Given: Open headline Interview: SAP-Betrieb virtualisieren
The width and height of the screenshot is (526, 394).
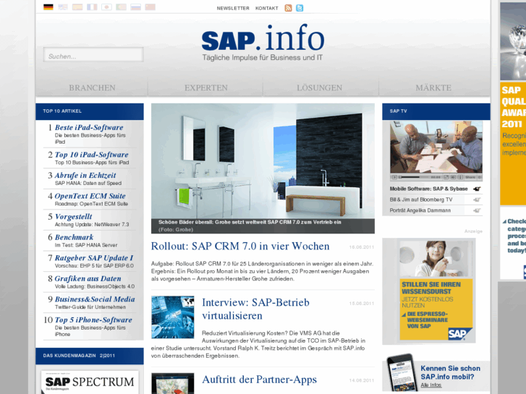Looking at the screenshot, I should (255, 309).
